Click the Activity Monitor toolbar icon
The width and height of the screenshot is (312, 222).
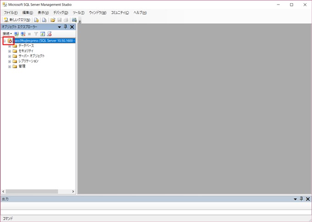pos(74,20)
